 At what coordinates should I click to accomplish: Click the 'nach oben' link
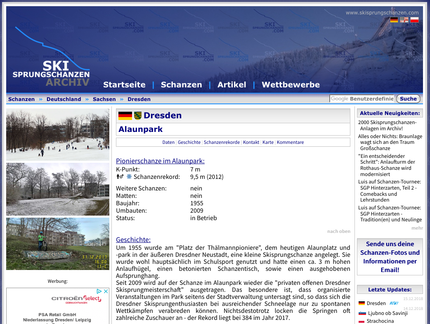pos(338,231)
